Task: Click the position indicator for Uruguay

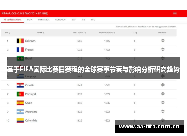Action: (163, 76)
